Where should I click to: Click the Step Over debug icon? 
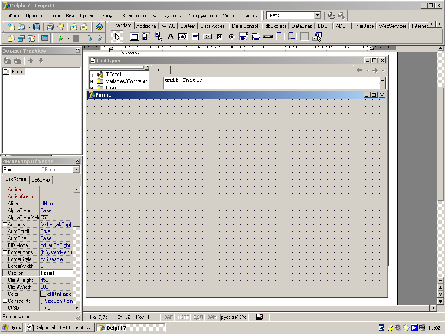100,38
